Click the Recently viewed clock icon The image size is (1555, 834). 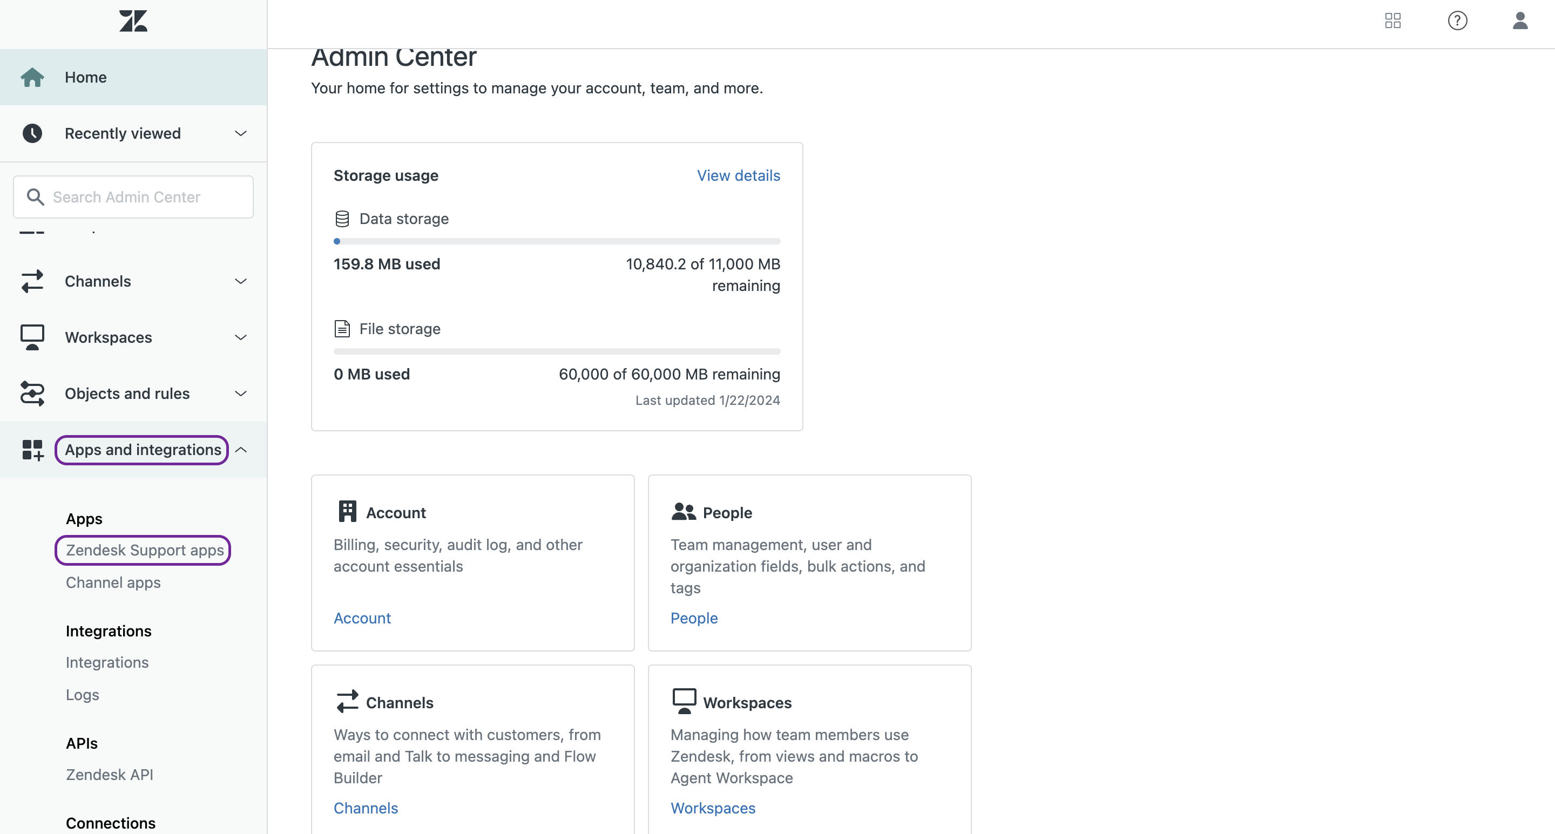coord(32,133)
